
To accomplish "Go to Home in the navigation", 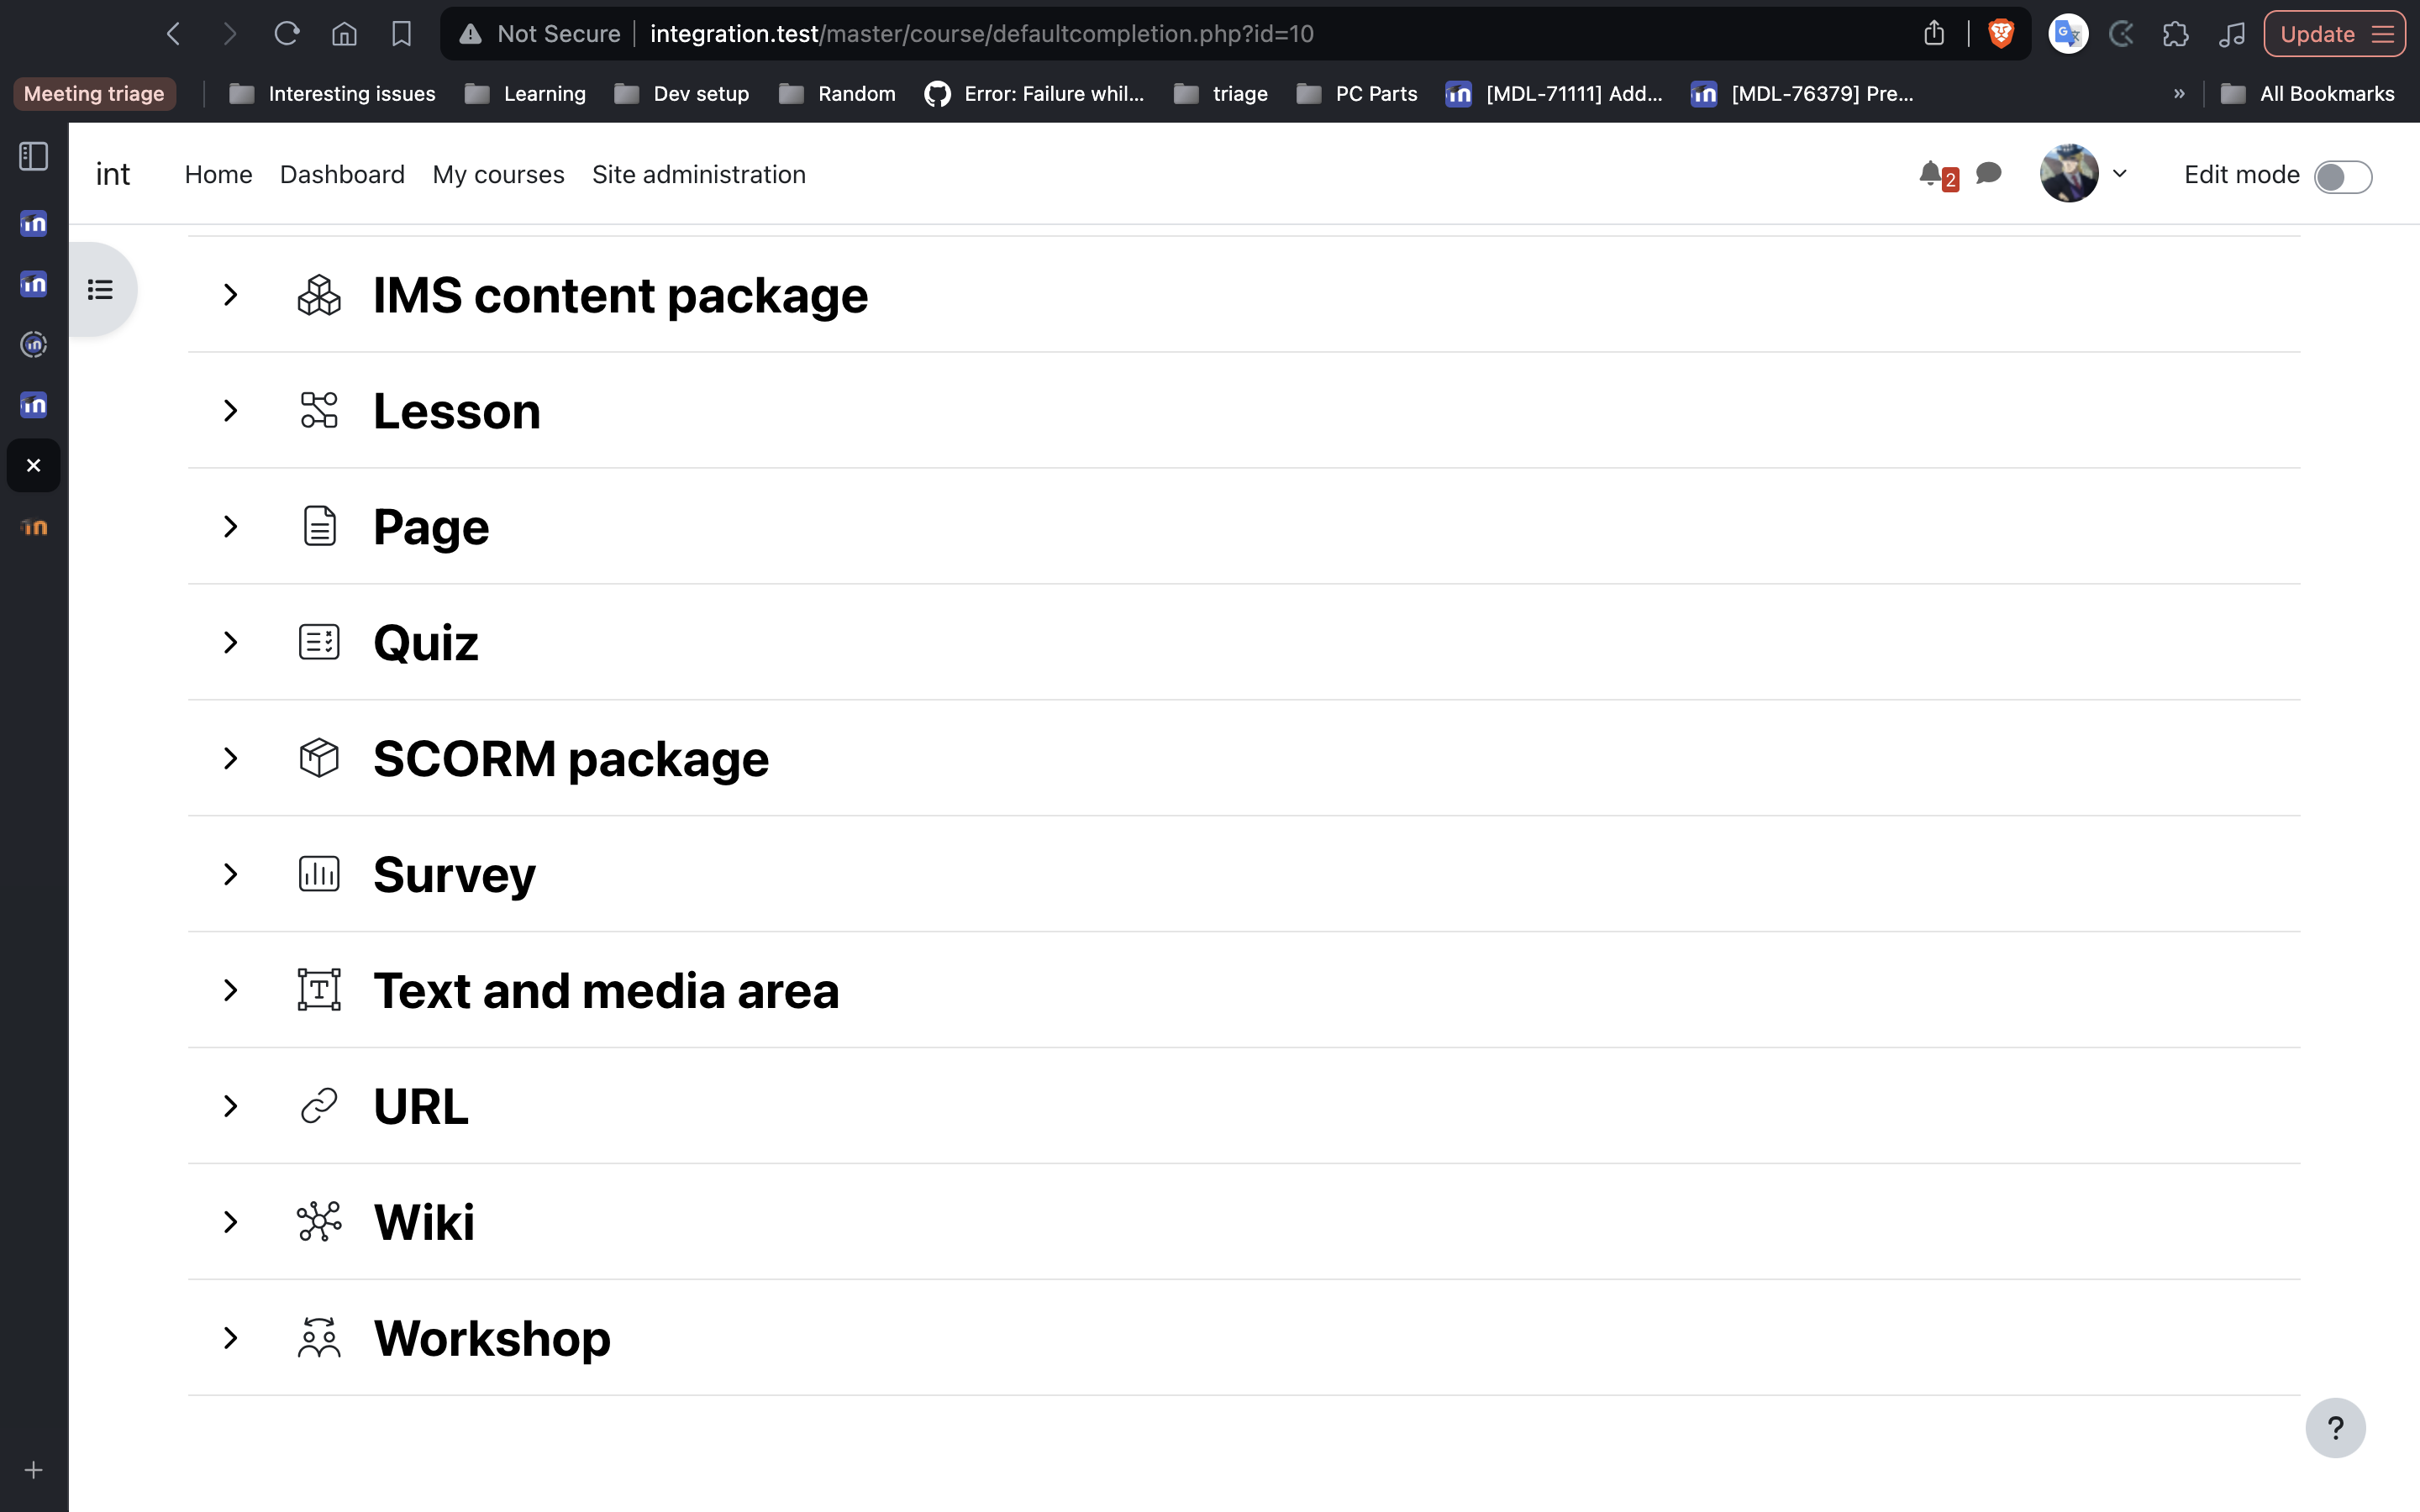I will tap(218, 175).
